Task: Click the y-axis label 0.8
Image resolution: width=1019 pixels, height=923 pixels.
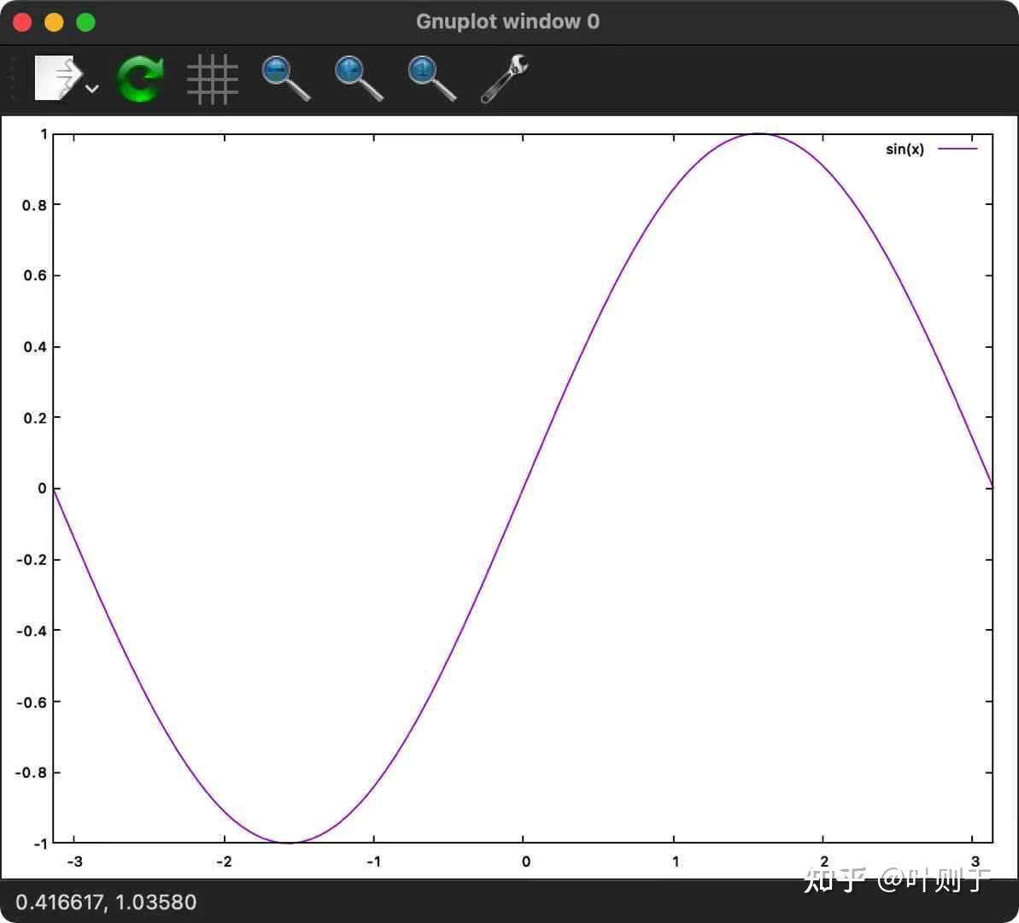Action: point(34,206)
